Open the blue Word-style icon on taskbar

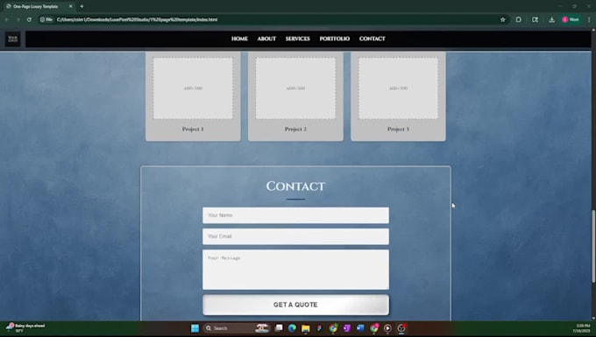(x=360, y=328)
